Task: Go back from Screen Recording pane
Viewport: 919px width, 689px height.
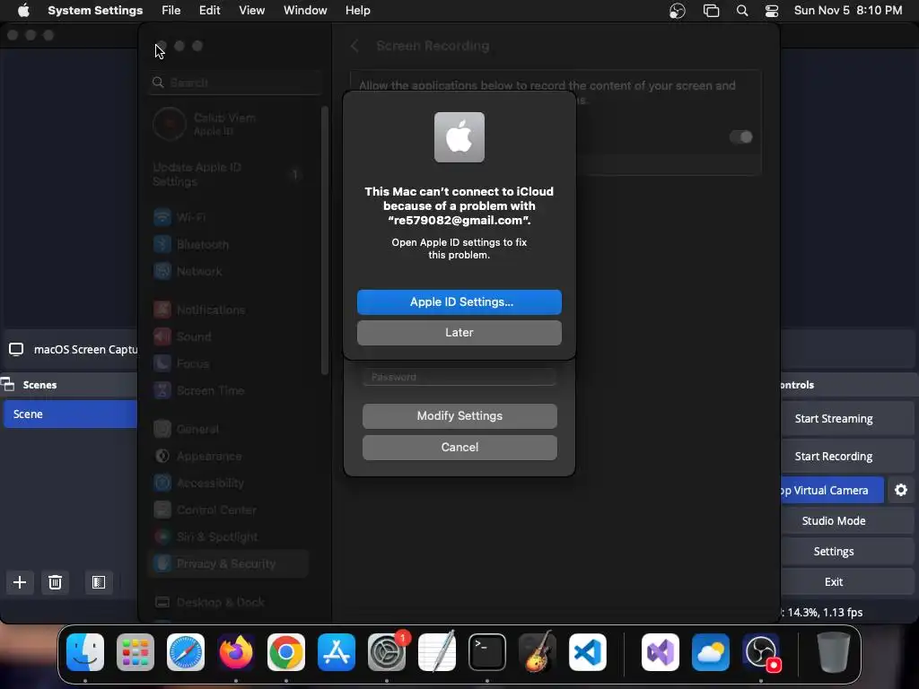Action: 354,46
